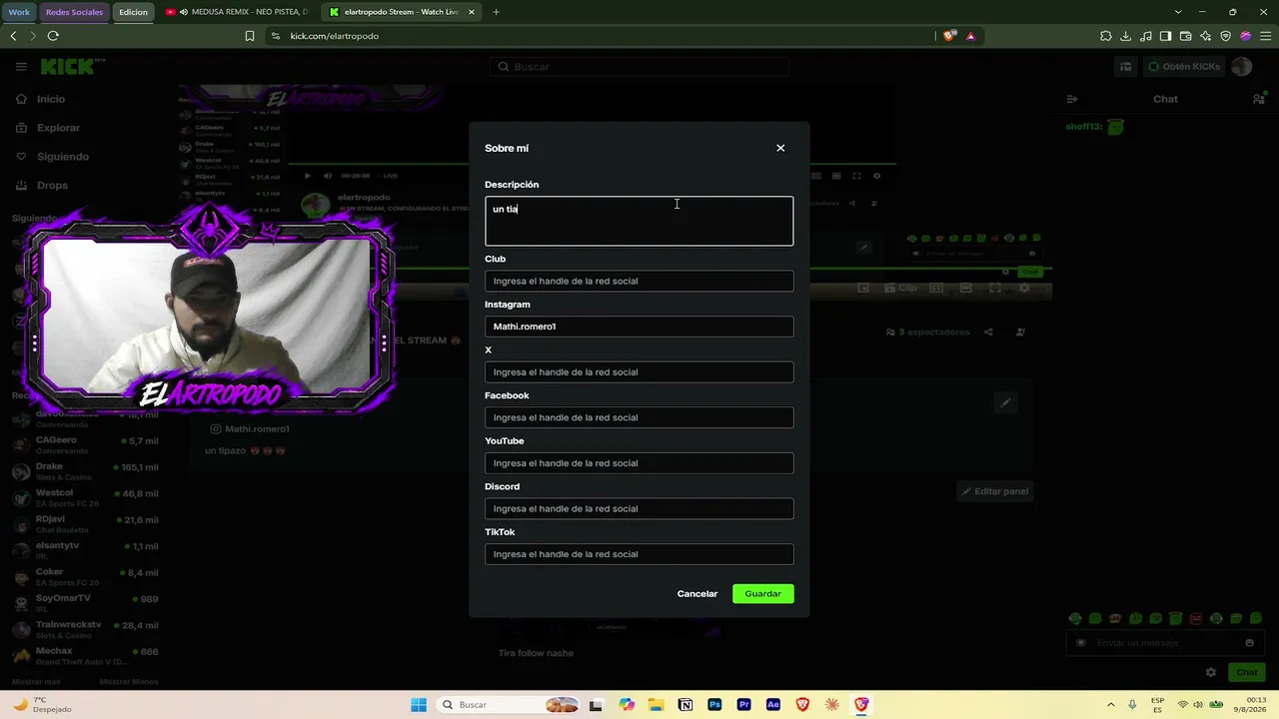Click the Descripción text area

pos(639,221)
